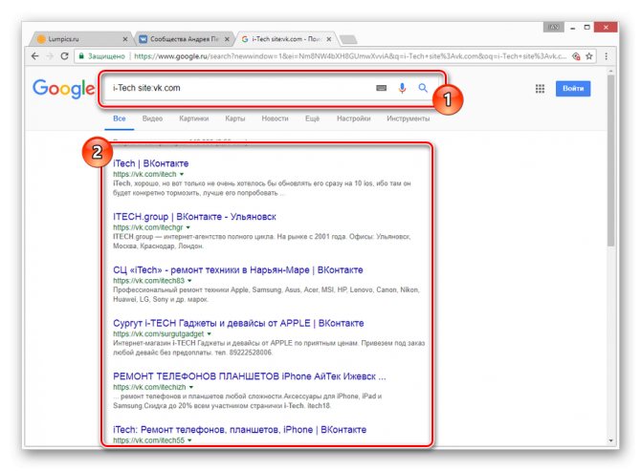Screen dimensions: 641x471
Task: Click the blue Войти sign-in button
Action: coord(573,89)
